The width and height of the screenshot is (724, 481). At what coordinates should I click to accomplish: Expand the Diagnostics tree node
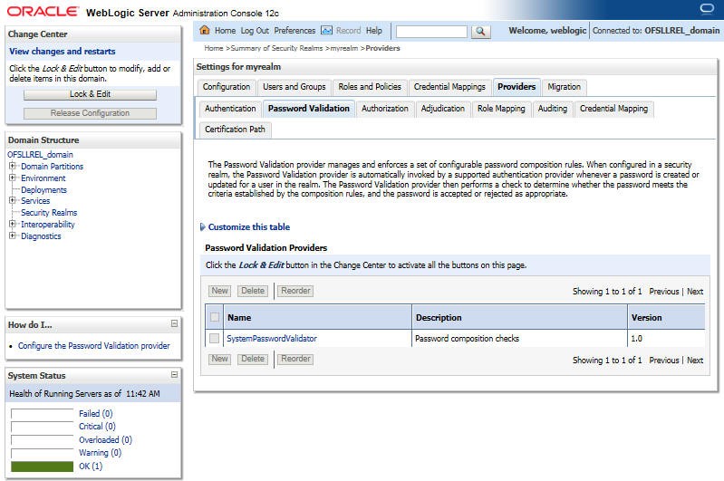tap(13, 236)
